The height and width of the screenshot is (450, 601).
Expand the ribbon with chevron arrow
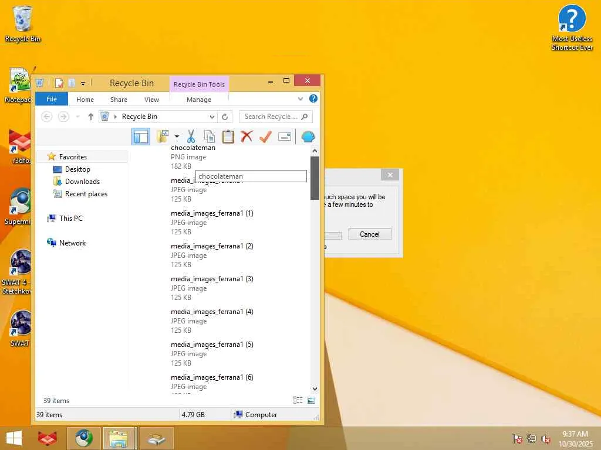(300, 98)
